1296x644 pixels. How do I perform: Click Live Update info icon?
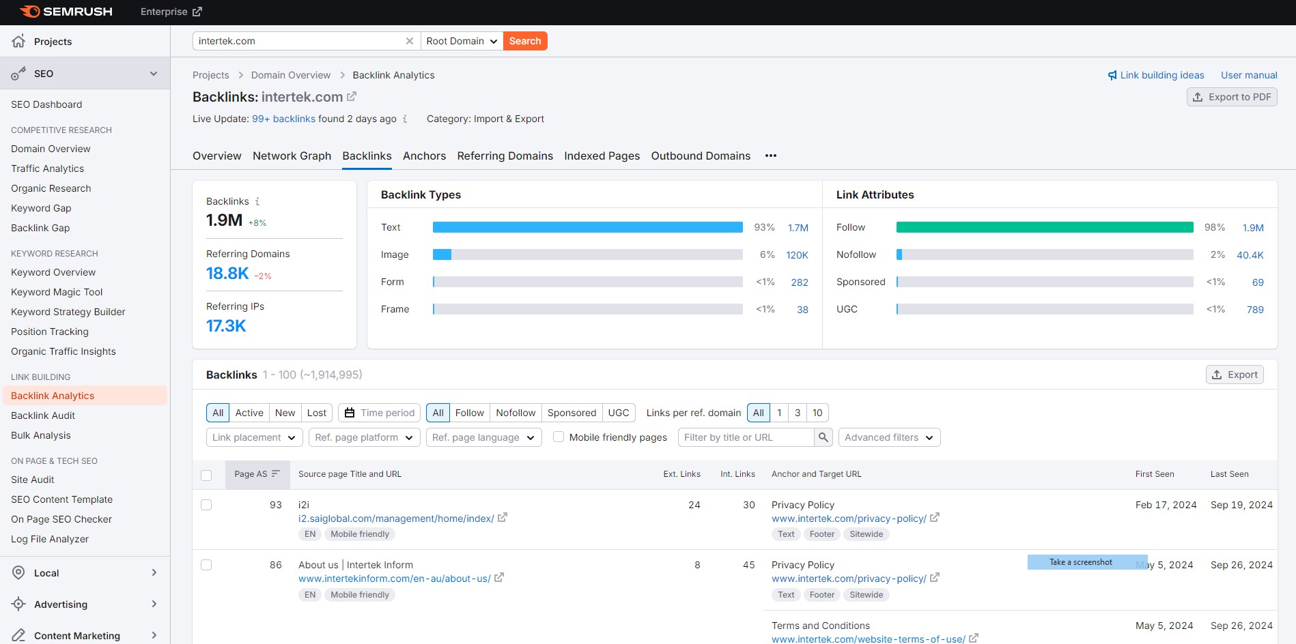click(405, 119)
